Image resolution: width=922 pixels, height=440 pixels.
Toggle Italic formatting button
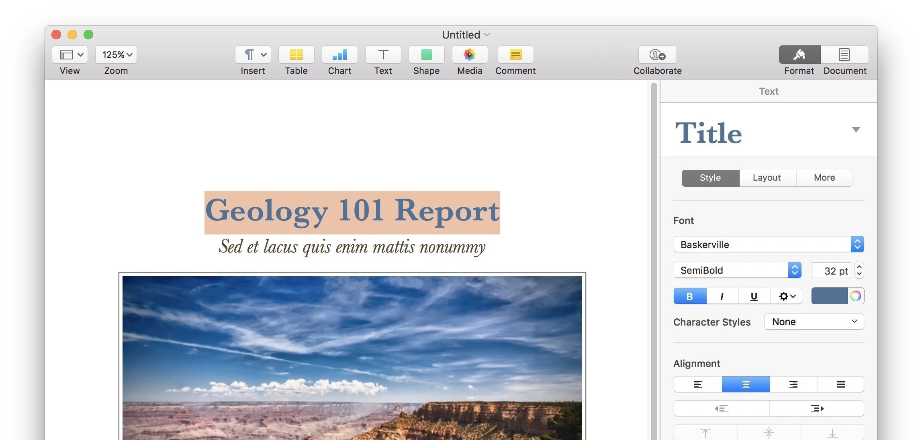[x=722, y=296]
